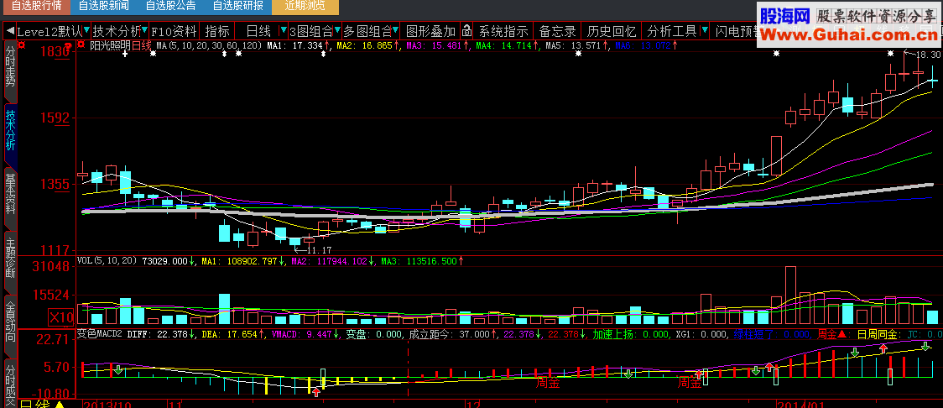
Task: Click the MA(5,10,20,30,60,120) indicator label
Action: (x=210, y=45)
